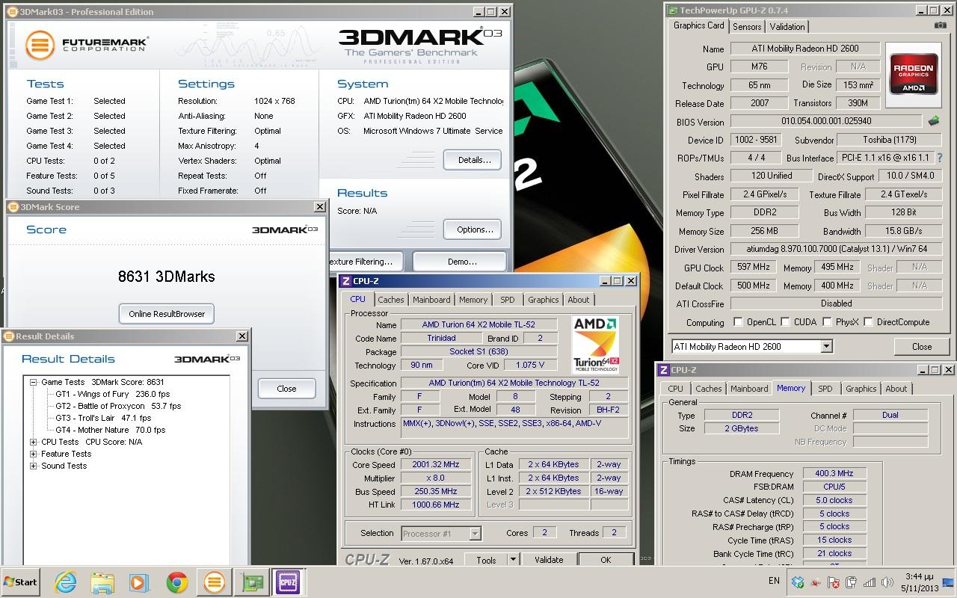Open the Mainboard tab in CPU-Z CPU window

431,300
